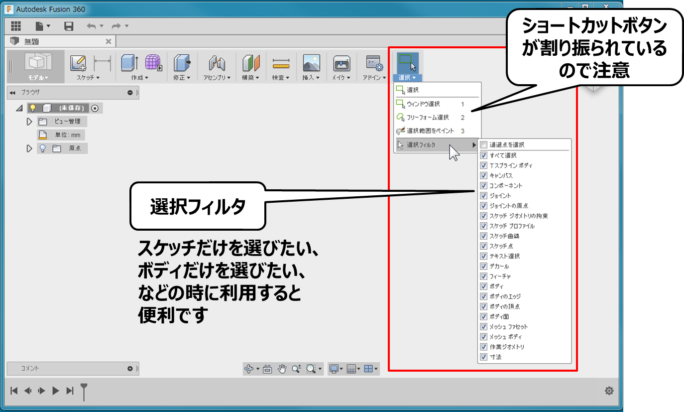Click the display settings monitor icon
The width and height of the screenshot is (684, 412).
click(334, 369)
